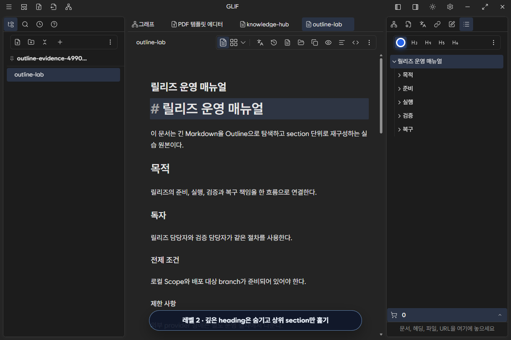Open the help icon in left sidebar
The height and width of the screenshot is (340, 511).
pos(54,24)
